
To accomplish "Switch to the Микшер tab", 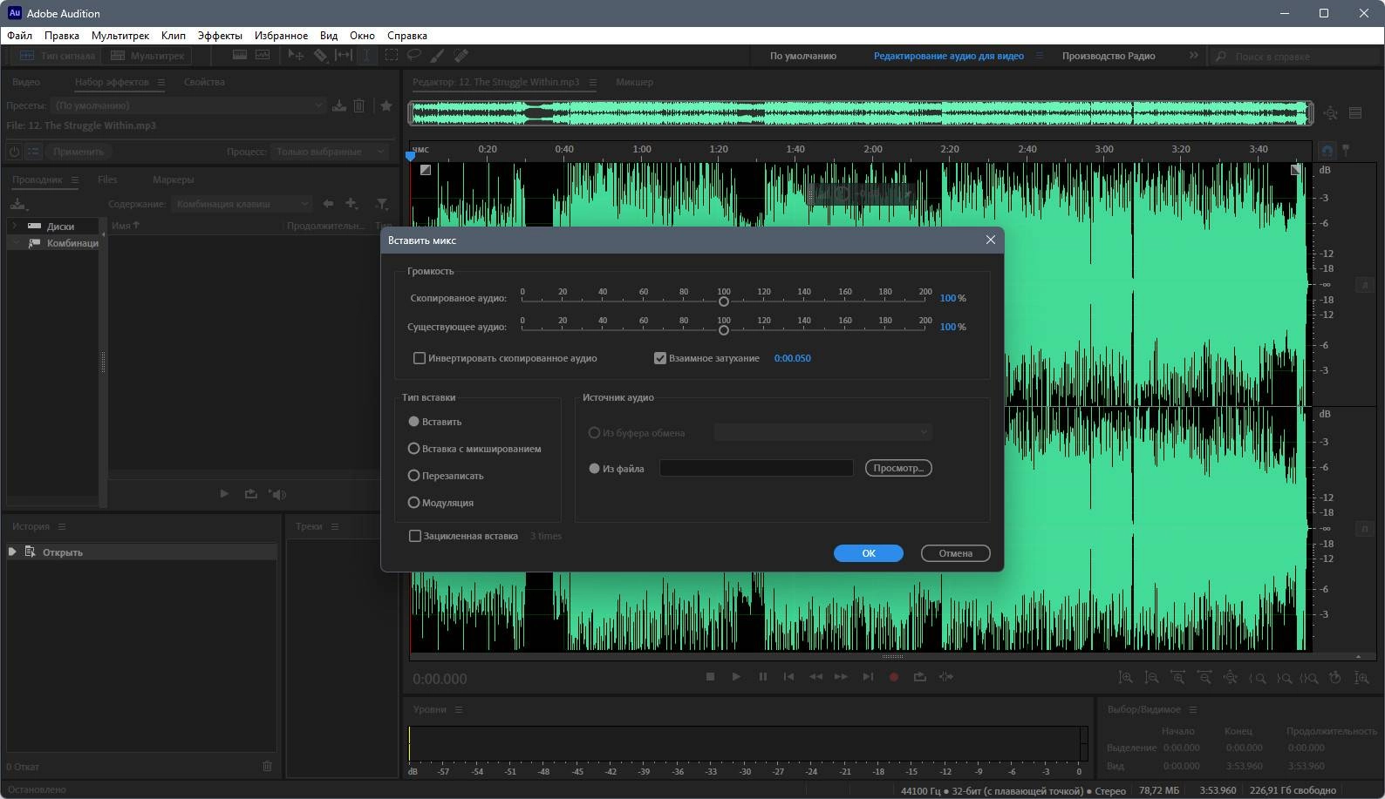I will tap(634, 82).
